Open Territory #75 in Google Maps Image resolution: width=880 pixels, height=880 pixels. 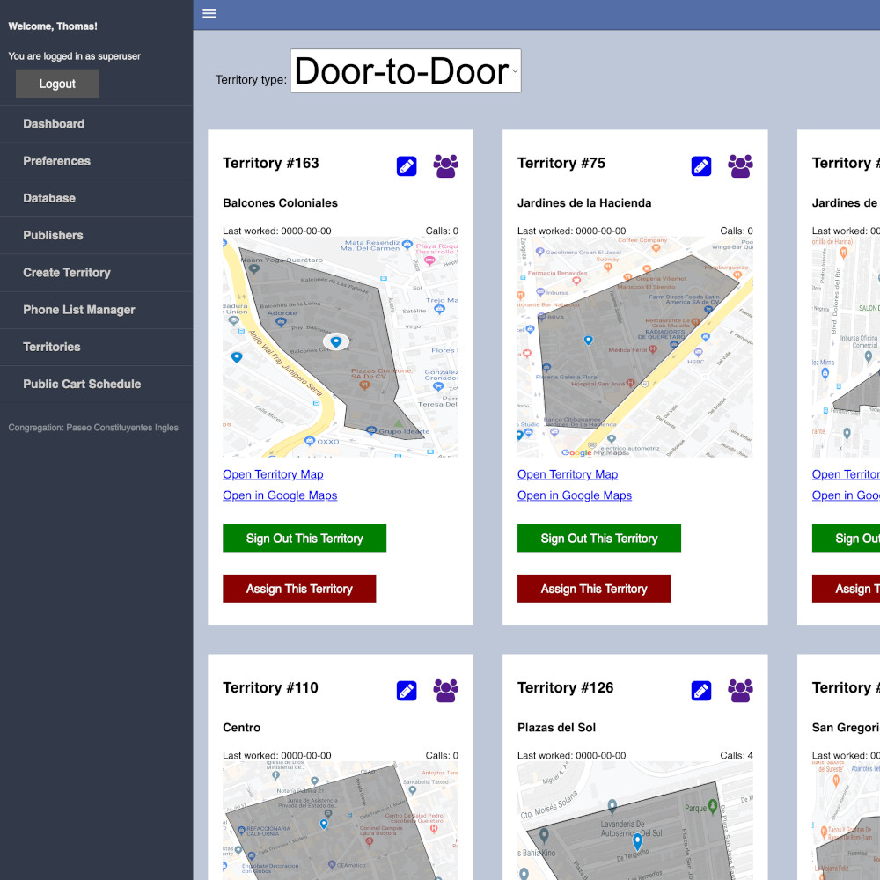tap(575, 495)
